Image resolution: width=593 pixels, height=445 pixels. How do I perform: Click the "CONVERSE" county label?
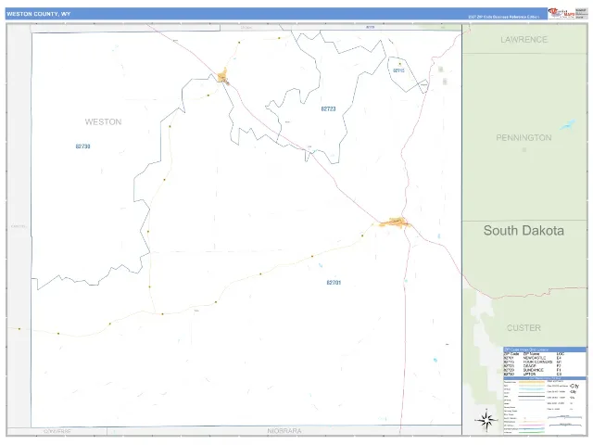(x=57, y=431)
